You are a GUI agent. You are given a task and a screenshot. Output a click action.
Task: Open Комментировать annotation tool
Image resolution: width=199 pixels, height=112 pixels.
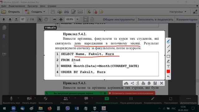click(x=153, y=100)
